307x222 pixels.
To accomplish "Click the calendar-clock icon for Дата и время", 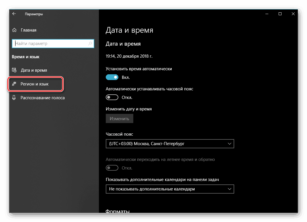I will pyautogui.click(x=14, y=70).
